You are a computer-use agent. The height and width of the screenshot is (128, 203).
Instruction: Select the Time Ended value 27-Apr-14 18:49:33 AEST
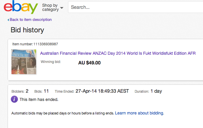(x=102, y=91)
